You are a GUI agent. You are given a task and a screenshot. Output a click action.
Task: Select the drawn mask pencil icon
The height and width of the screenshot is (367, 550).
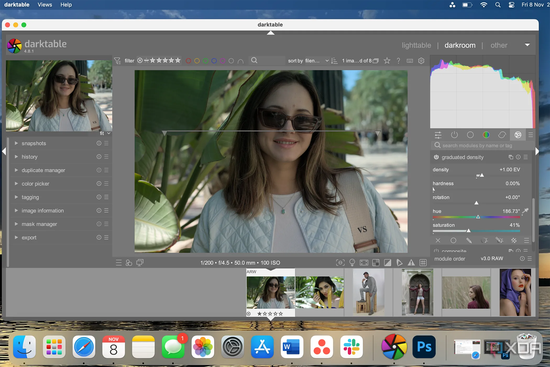(x=469, y=240)
